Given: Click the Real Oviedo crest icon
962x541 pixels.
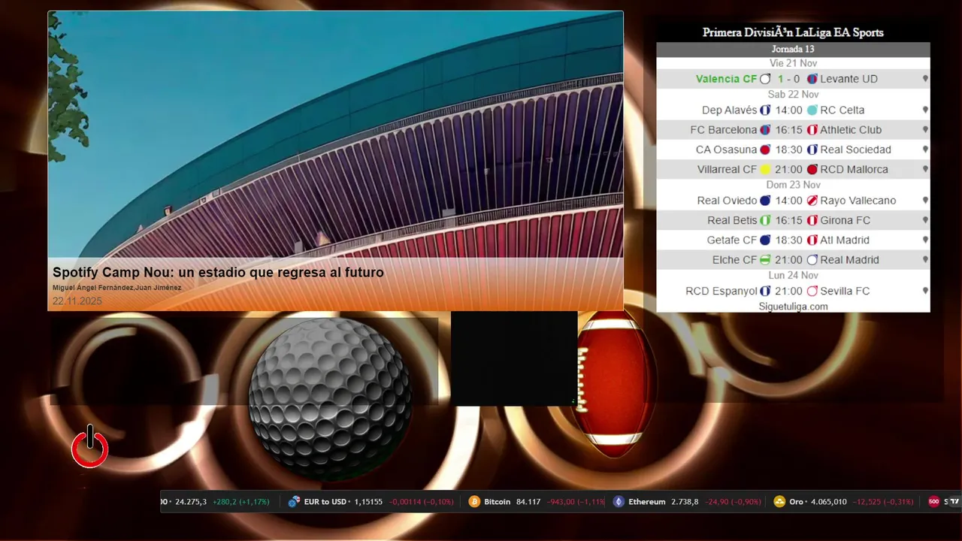Looking at the screenshot, I should (765, 201).
